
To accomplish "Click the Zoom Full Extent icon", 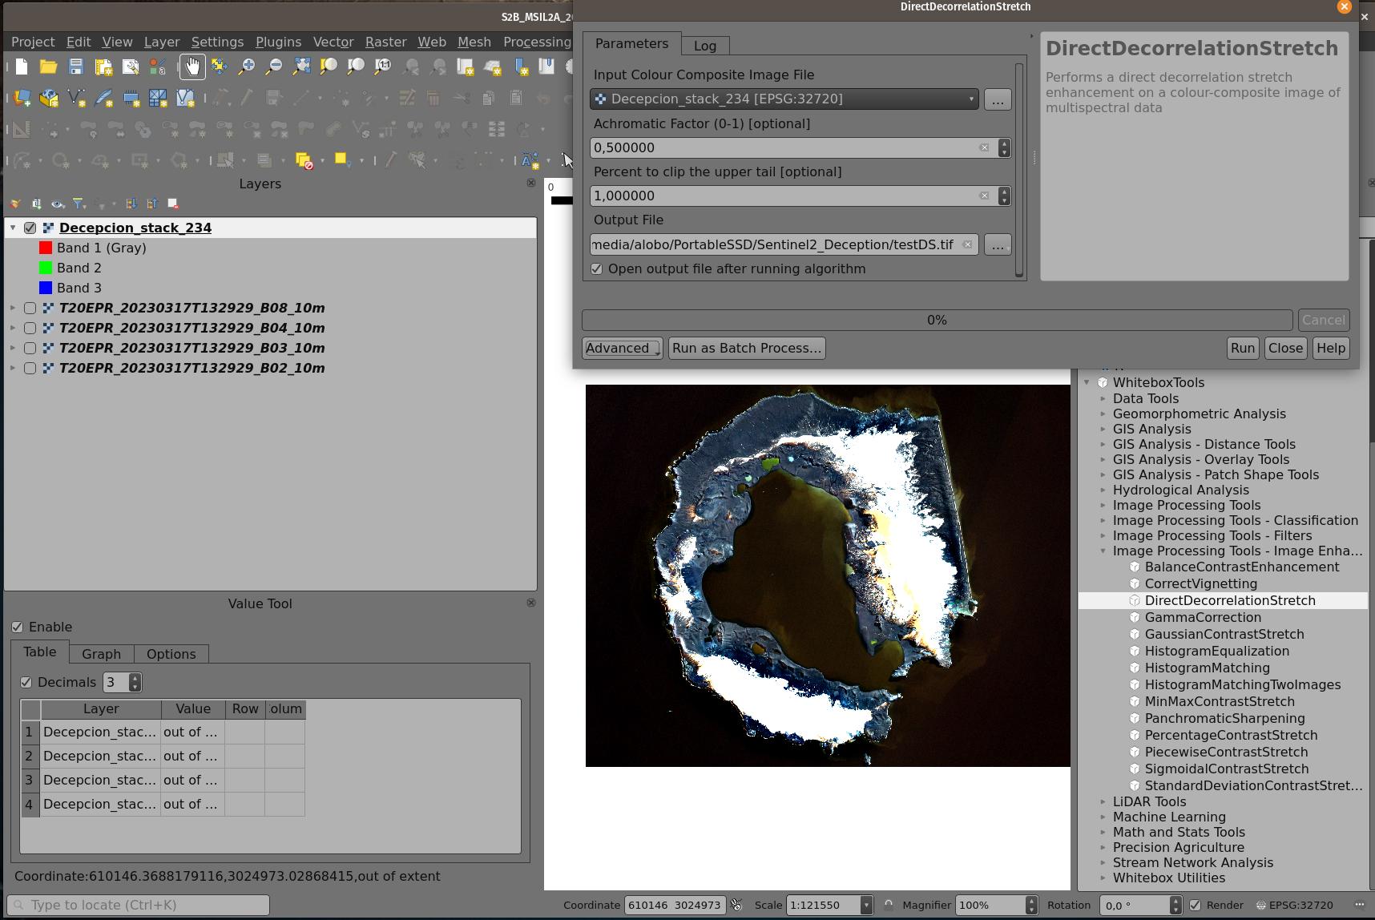I will 301,67.
